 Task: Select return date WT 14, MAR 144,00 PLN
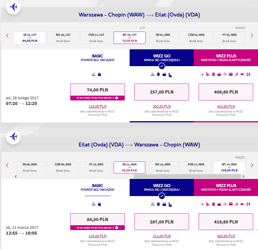coord(229,168)
